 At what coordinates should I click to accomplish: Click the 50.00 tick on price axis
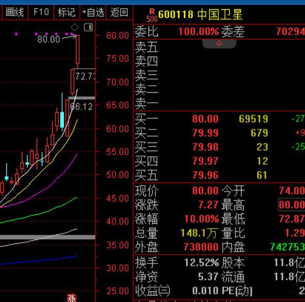pos(118,175)
